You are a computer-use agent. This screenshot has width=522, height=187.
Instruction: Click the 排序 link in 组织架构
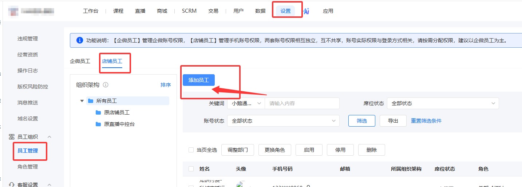tap(166, 85)
